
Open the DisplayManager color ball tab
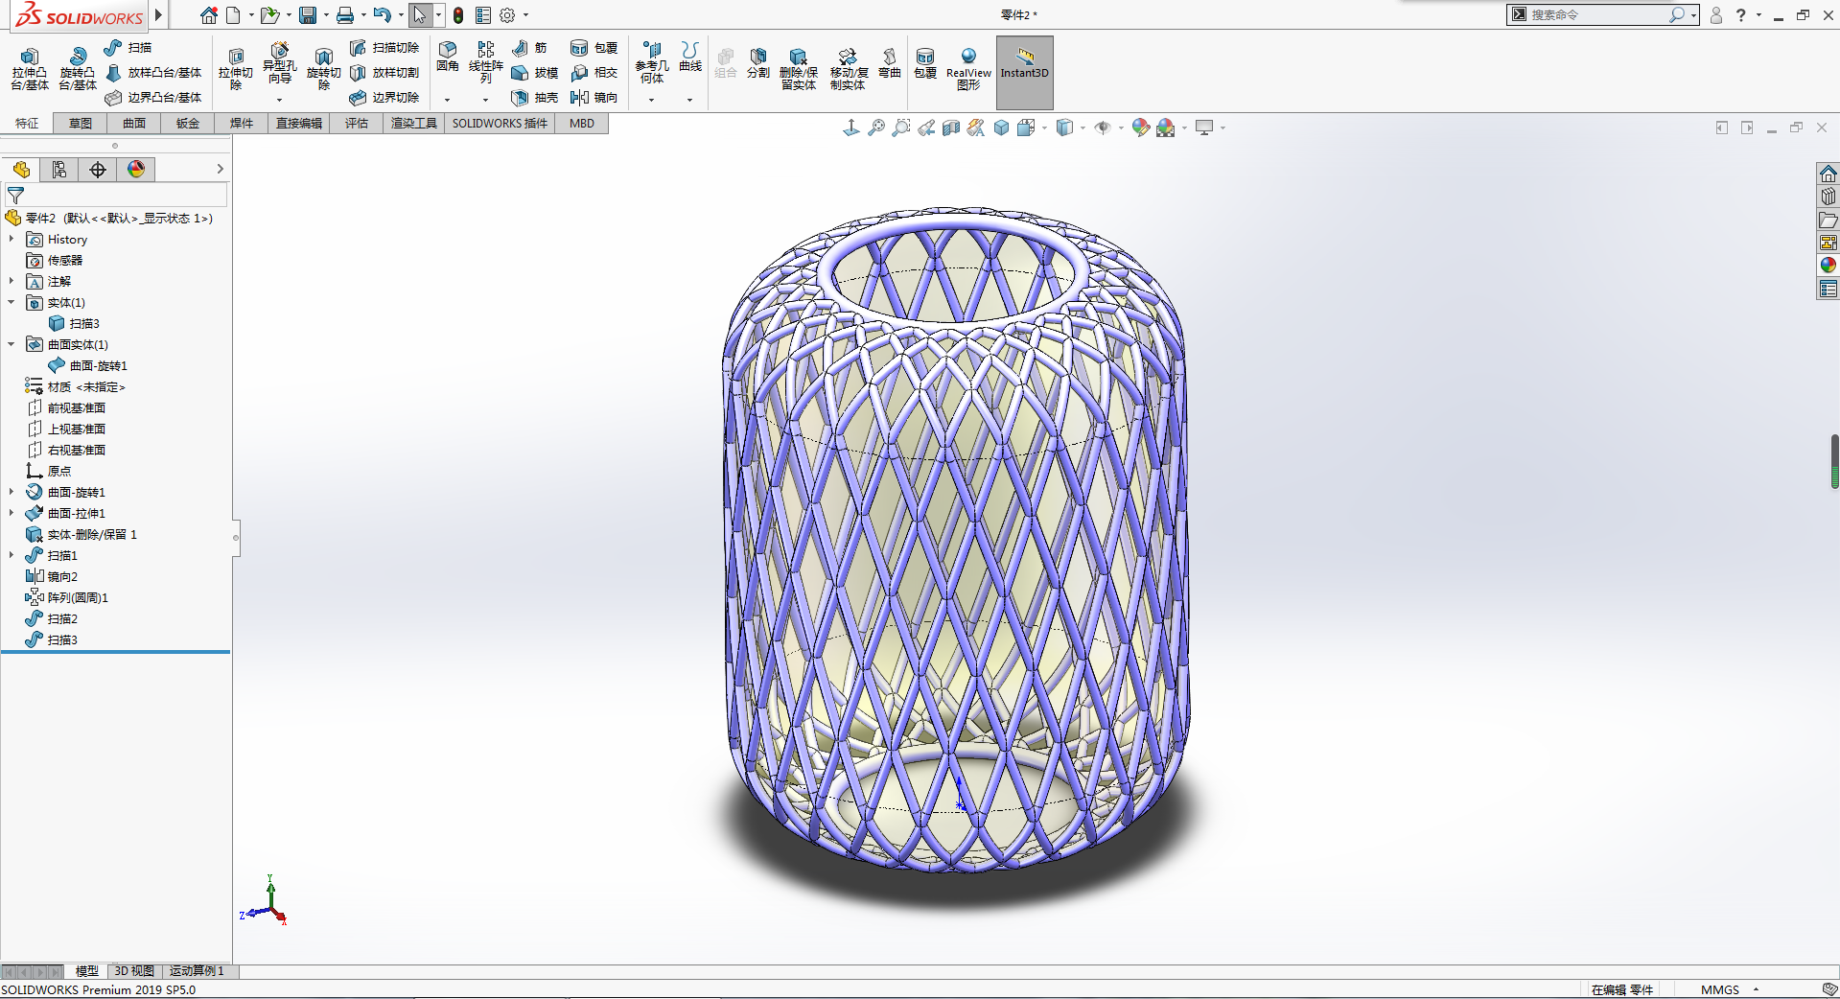pos(136,170)
